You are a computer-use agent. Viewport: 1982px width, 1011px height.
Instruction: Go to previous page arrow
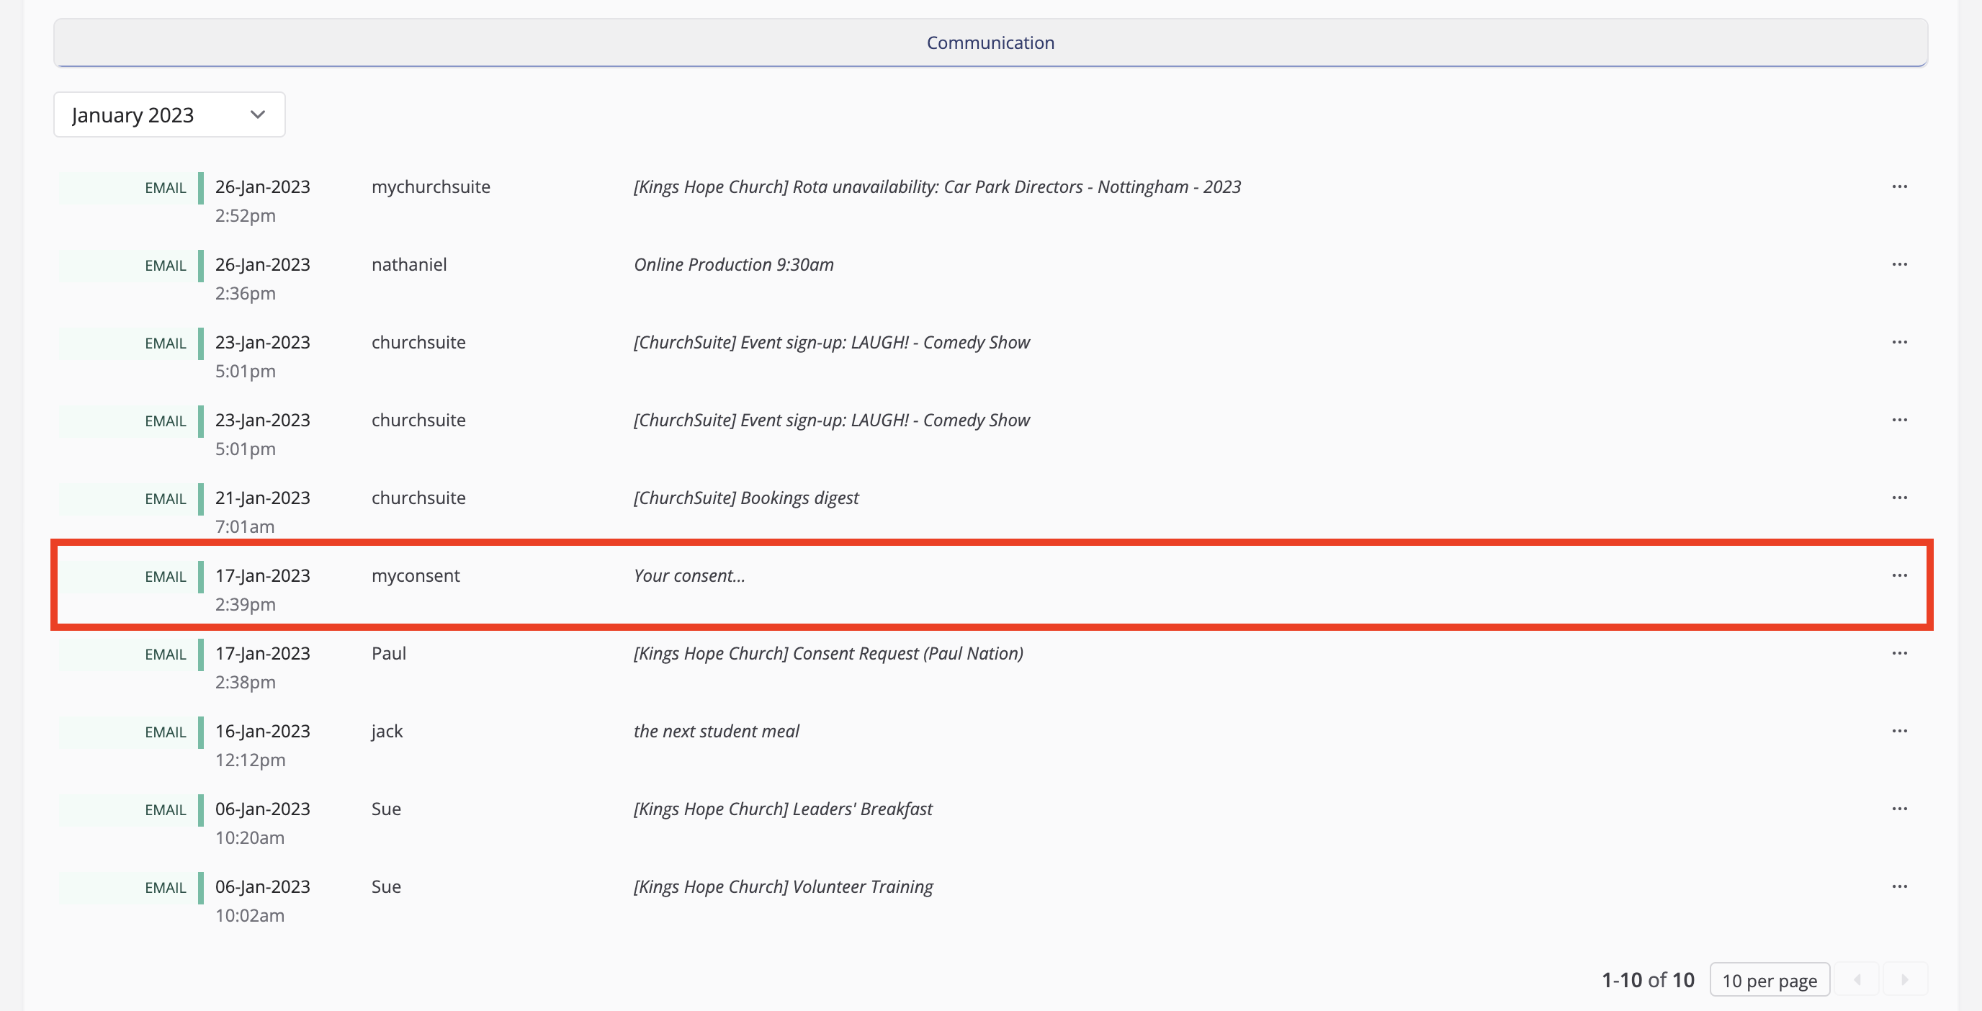pos(1857,979)
